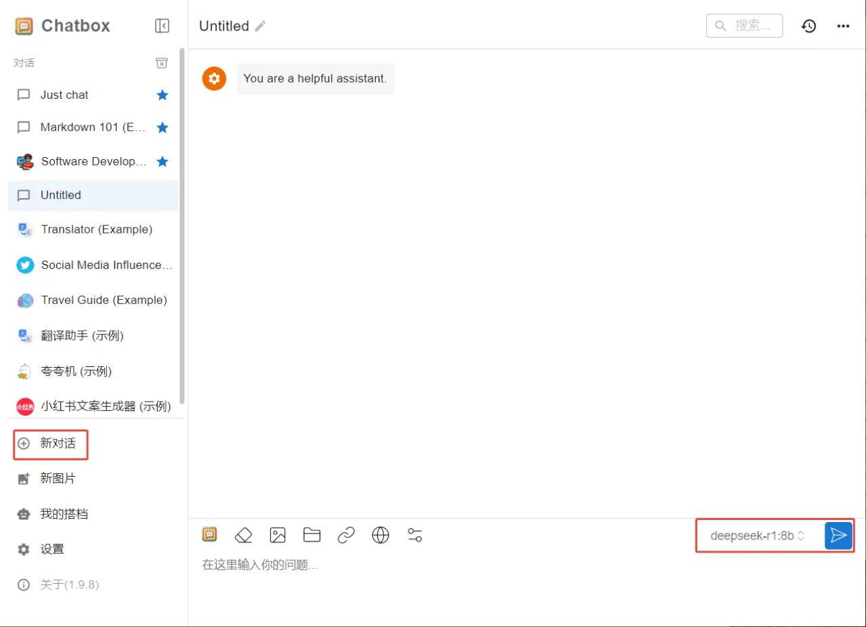Open the 夸夸机 (示例) conversation
This screenshot has height=627, width=866.
click(x=93, y=371)
